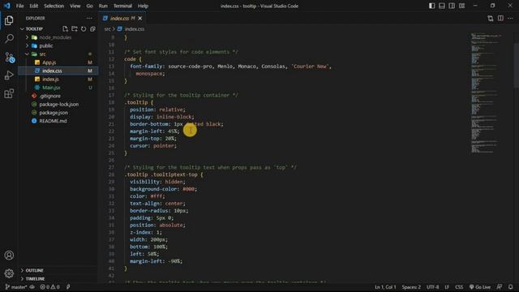Viewport: 519px width, 292px height.
Task: Split the editor to the right
Action: tap(500, 18)
